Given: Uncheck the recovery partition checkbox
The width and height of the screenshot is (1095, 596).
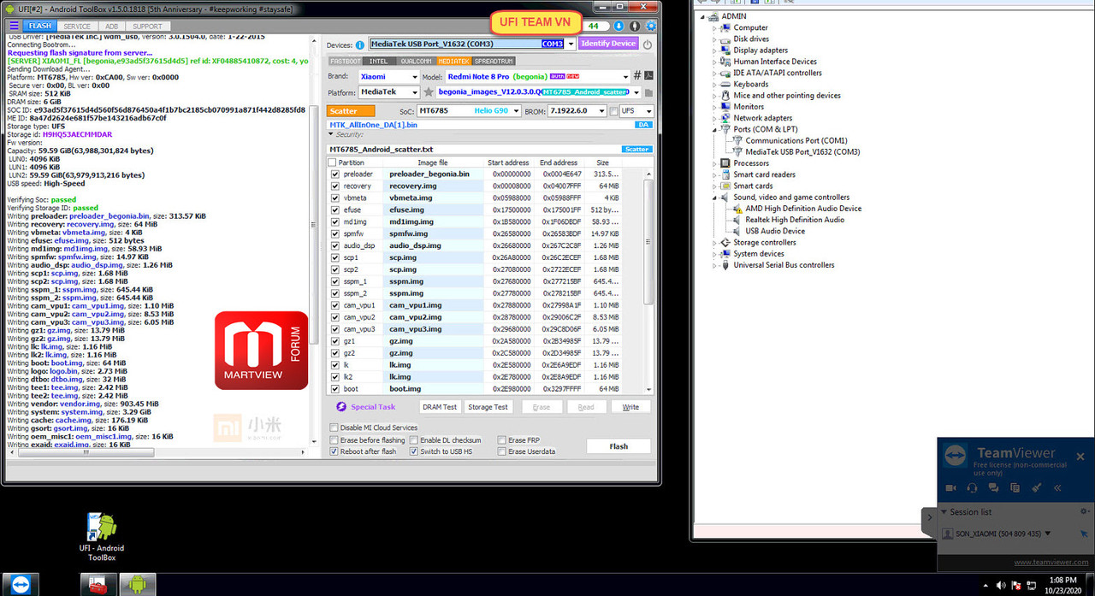Looking at the screenshot, I should 335,186.
